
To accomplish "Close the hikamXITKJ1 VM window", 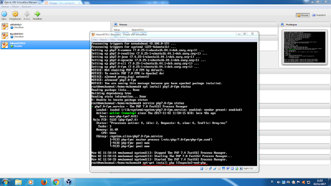I will point(252,34).
